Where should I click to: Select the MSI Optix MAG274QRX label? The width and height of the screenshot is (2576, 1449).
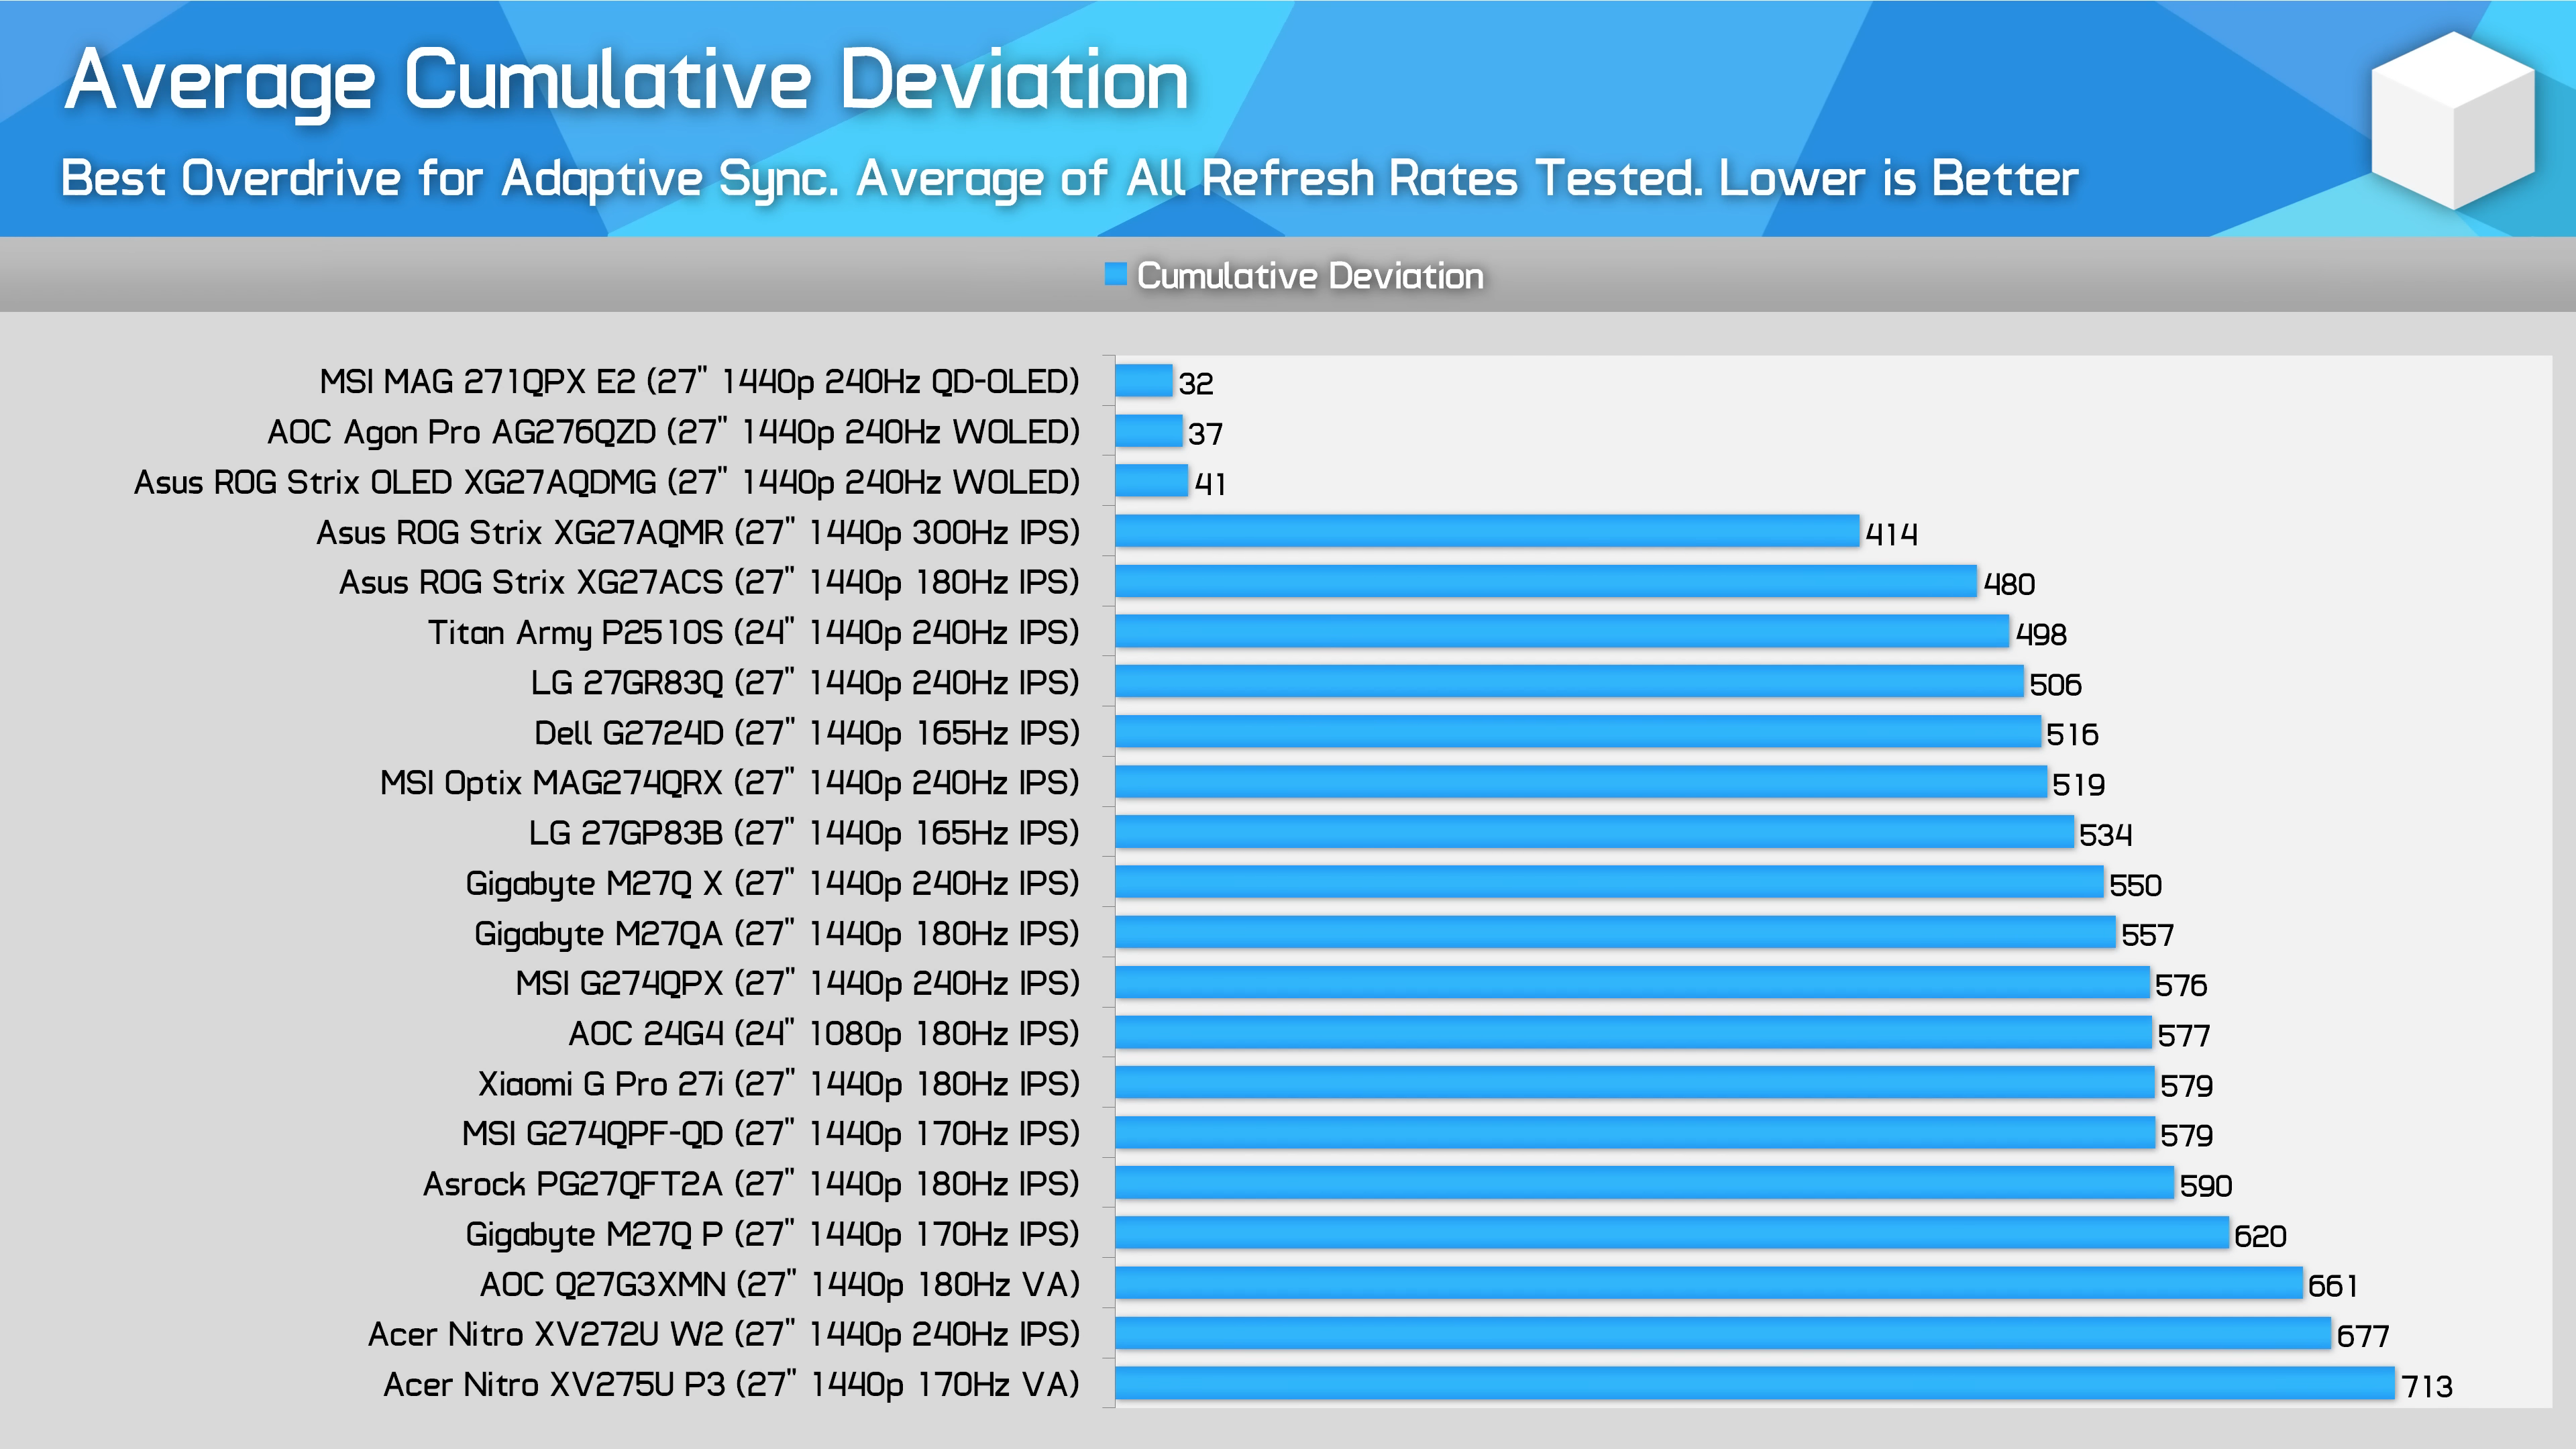pyautogui.click(x=730, y=783)
